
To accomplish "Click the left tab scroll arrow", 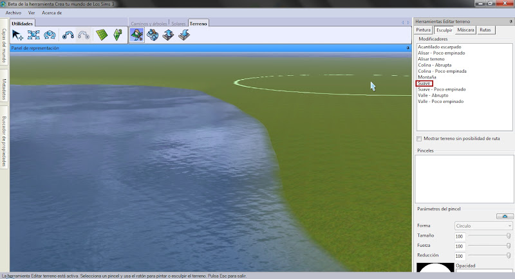I will coord(403,22).
